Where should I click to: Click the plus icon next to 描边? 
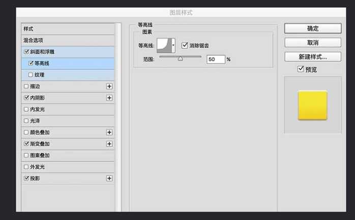109,86
